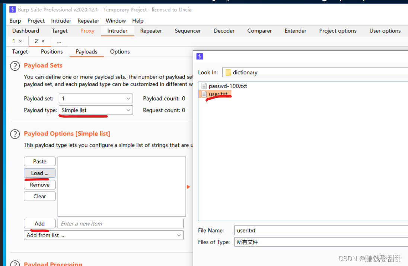The image size is (408, 266).
Task: Switch to the Dashboard tab
Action: click(x=25, y=31)
